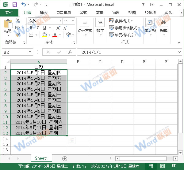This screenshot has width=184, height=170.
Task: Click the Paste clipboard icon
Action: pos(8,24)
